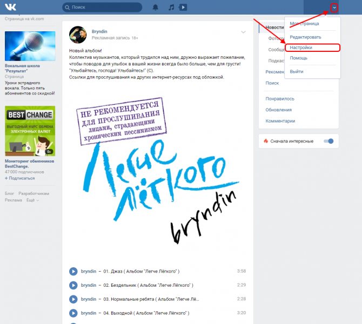362x324 pixels.
Task: Open the Вокальная школа "Результат" link
Action: [x=22, y=68]
